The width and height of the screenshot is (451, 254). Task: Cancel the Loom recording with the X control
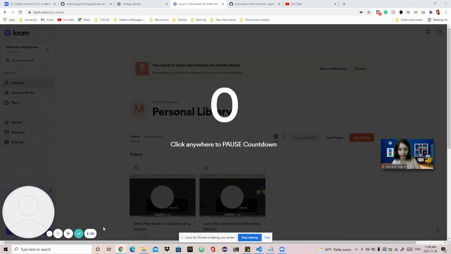click(58, 234)
